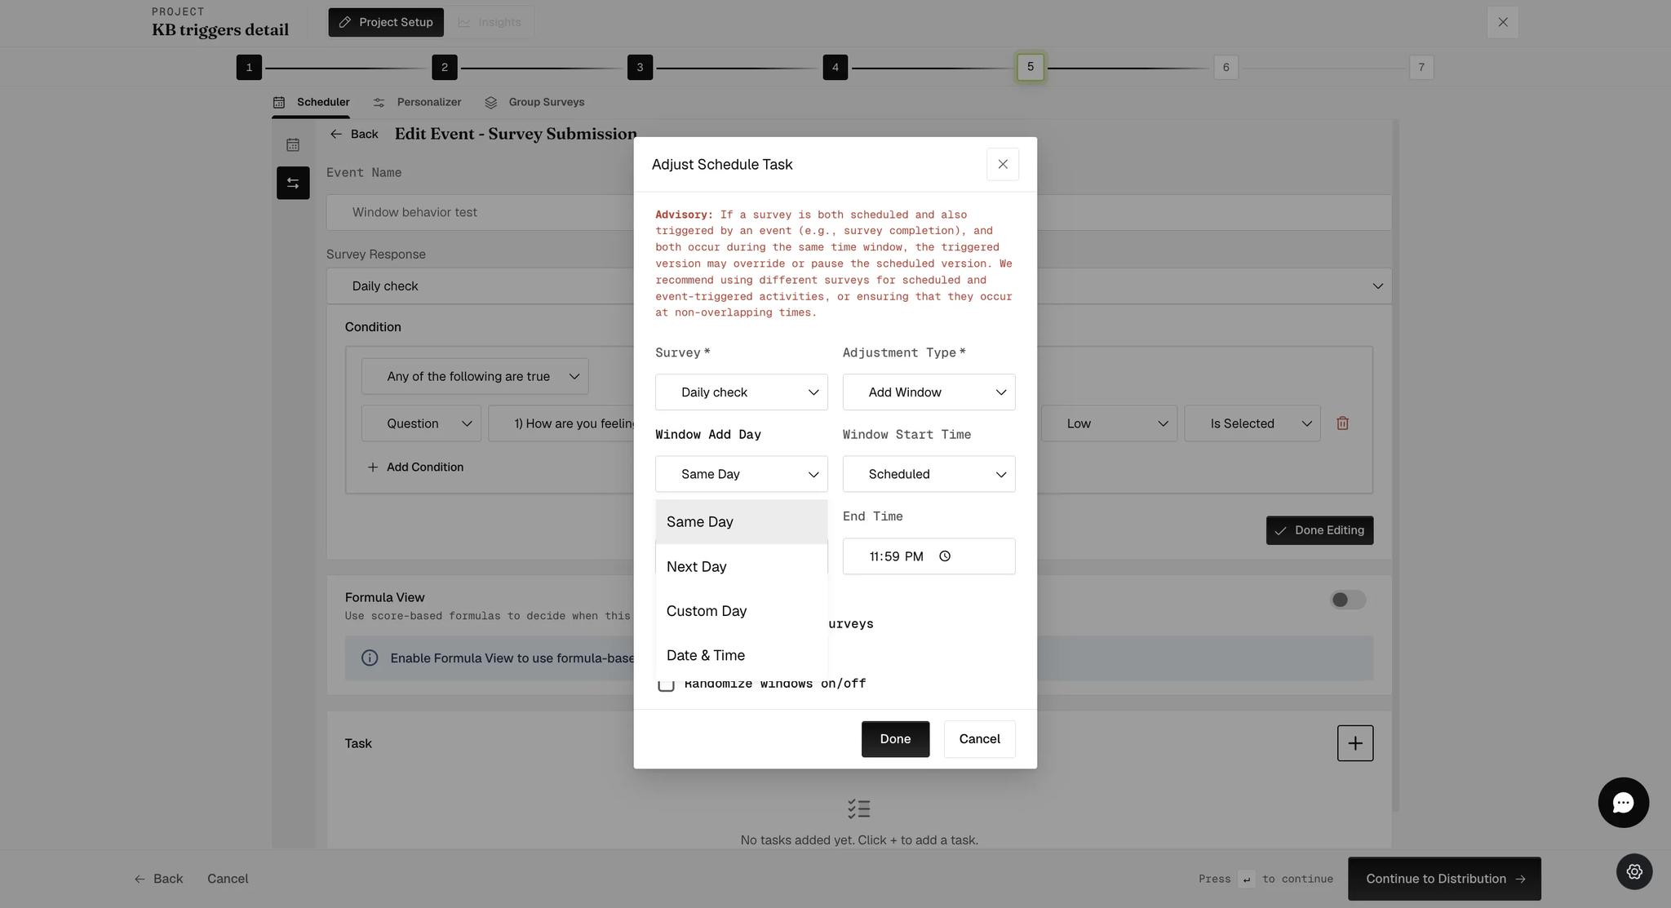This screenshot has width=1671, height=908.
Task: Go to step 2 in progress bar
Action: pos(444,67)
